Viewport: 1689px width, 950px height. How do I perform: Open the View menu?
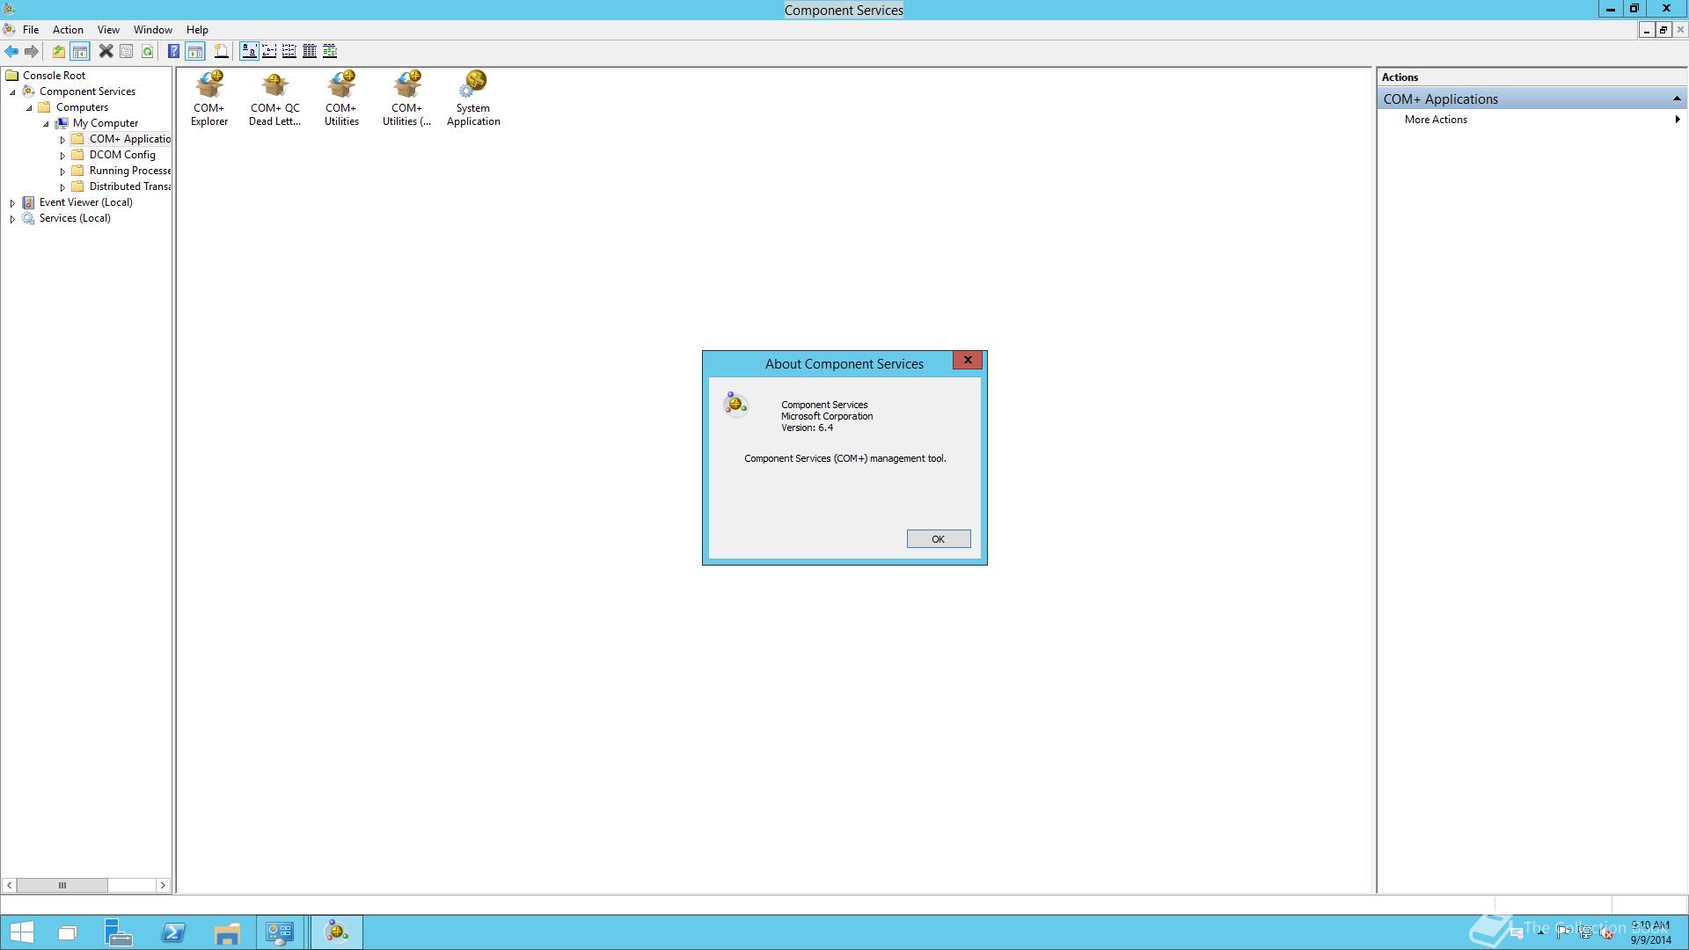click(x=108, y=29)
